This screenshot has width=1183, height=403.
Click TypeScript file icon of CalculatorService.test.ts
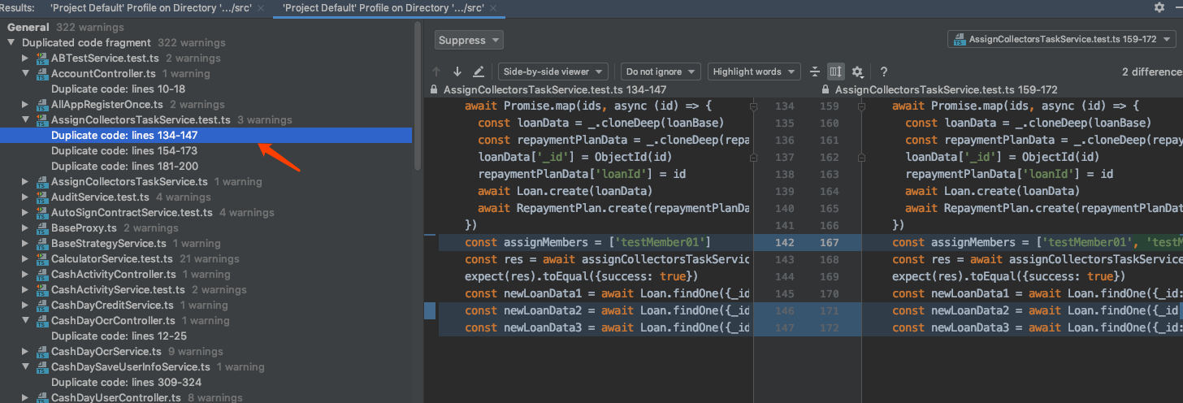click(41, 259)
